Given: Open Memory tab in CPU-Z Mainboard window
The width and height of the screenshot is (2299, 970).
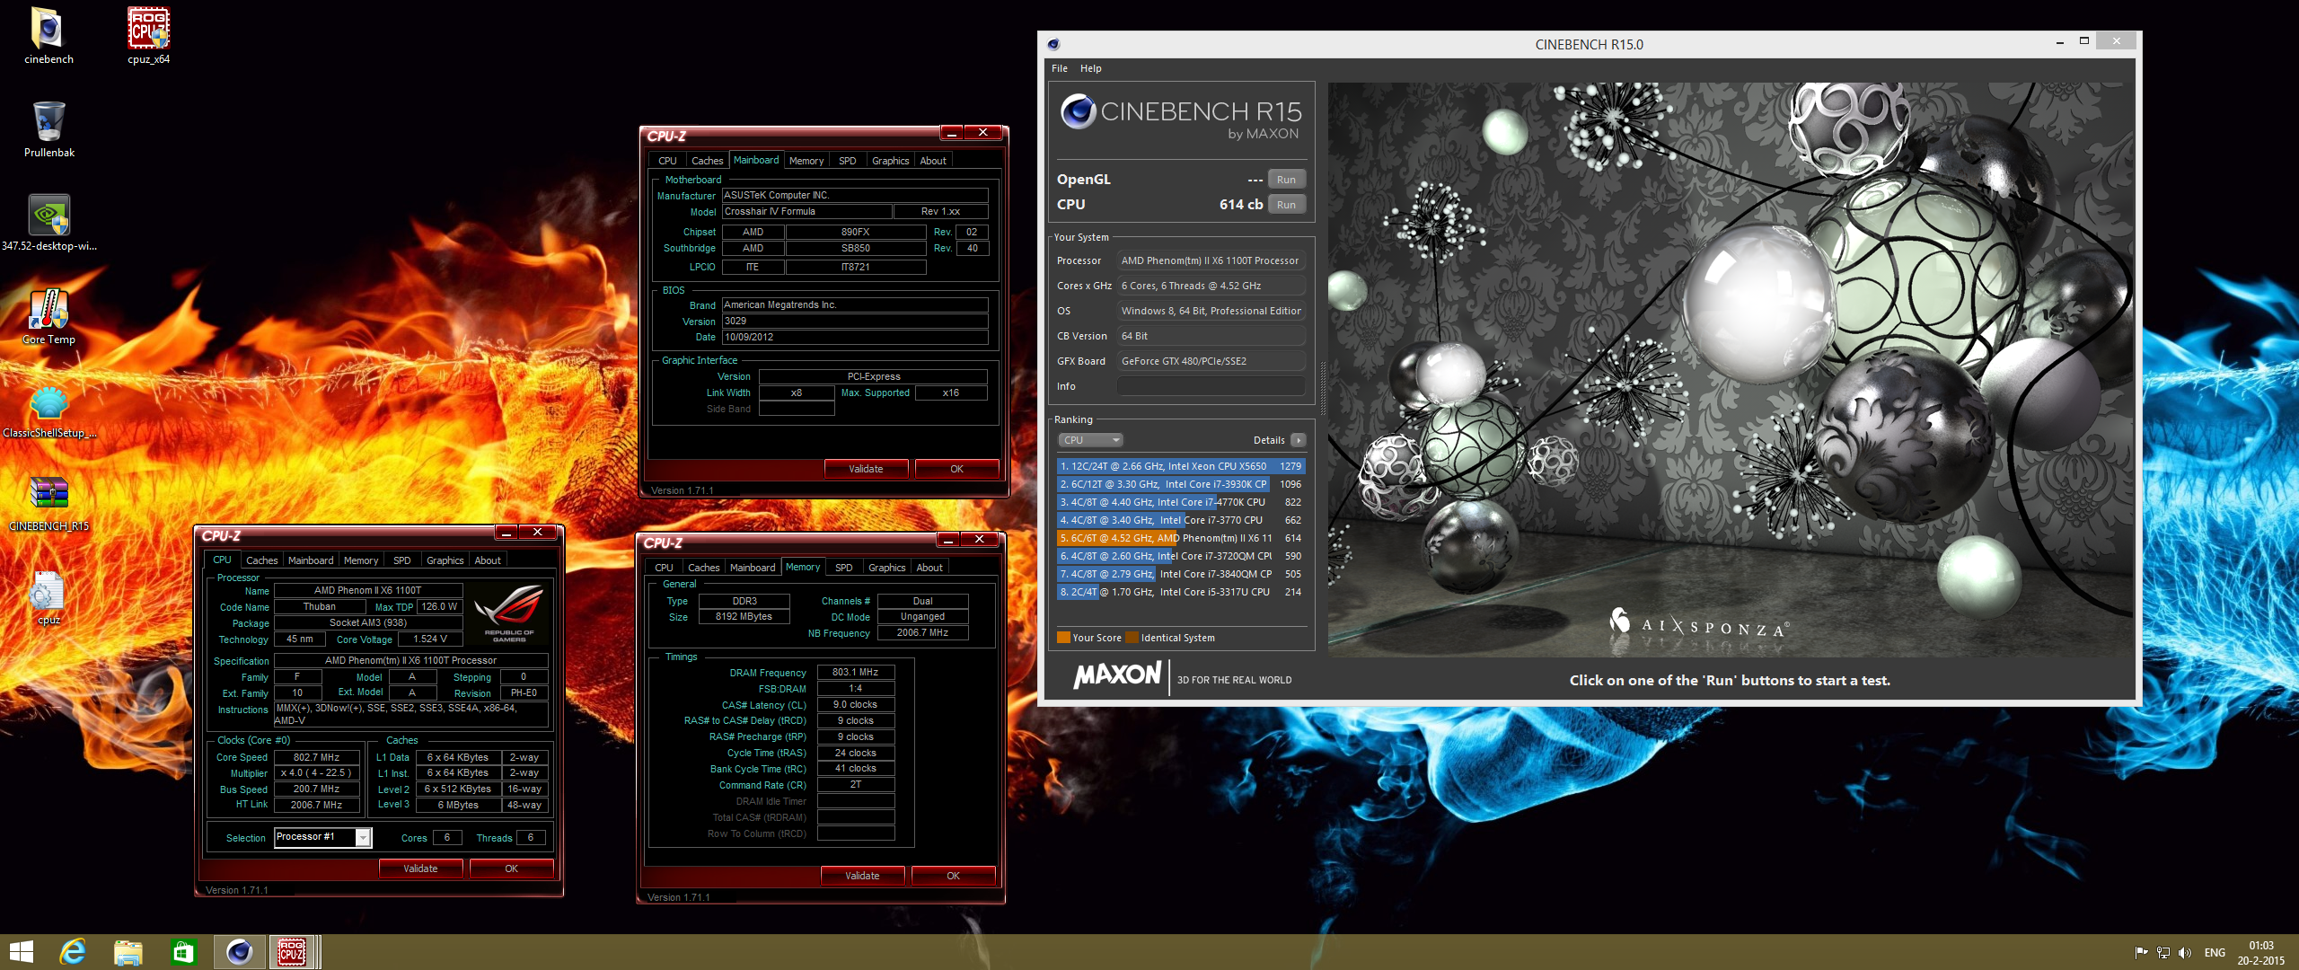Looking at the screenshot, I should [x=806, y=161].
